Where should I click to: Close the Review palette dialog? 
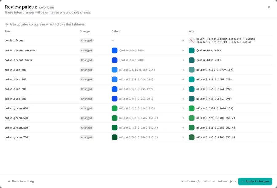[269, 7]
